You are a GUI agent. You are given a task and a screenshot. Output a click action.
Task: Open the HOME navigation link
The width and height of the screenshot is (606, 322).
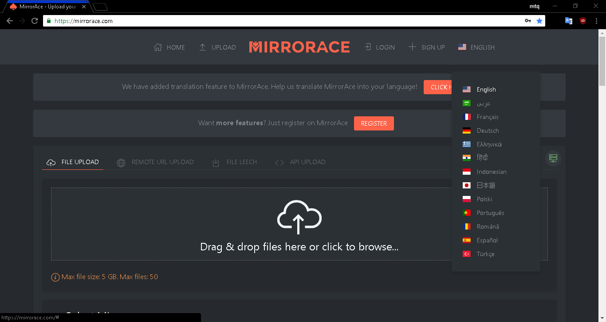coord(169,47)
